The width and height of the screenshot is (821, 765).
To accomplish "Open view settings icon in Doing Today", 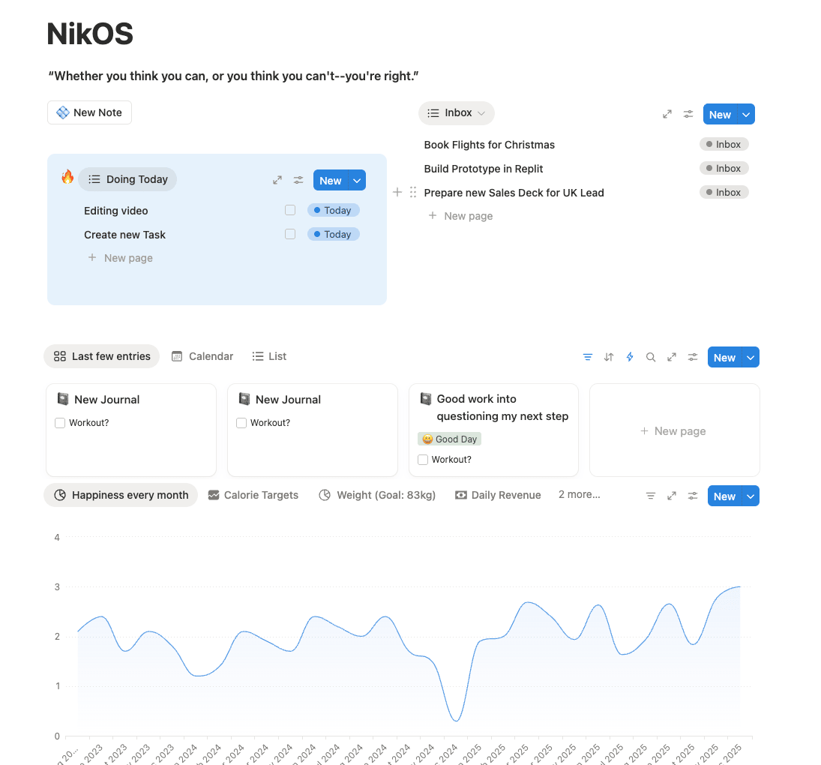I will pyautogui.click(x=298, y=180).
